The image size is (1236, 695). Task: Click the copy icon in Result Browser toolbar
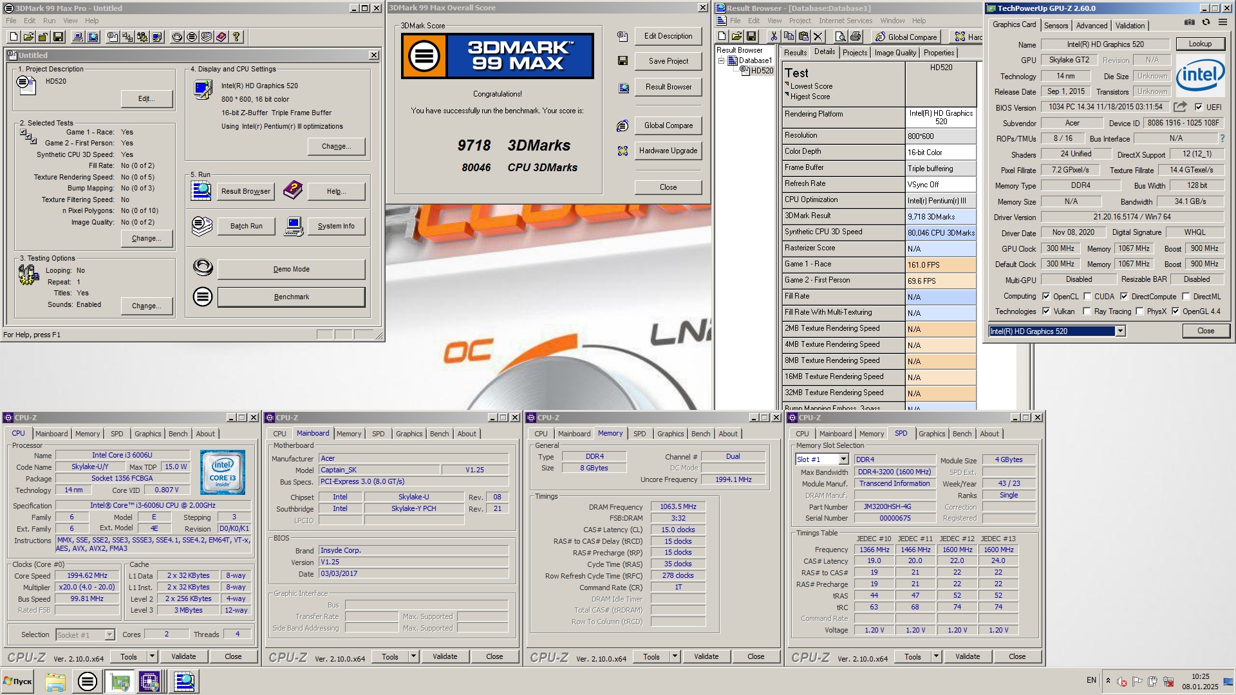789,37
